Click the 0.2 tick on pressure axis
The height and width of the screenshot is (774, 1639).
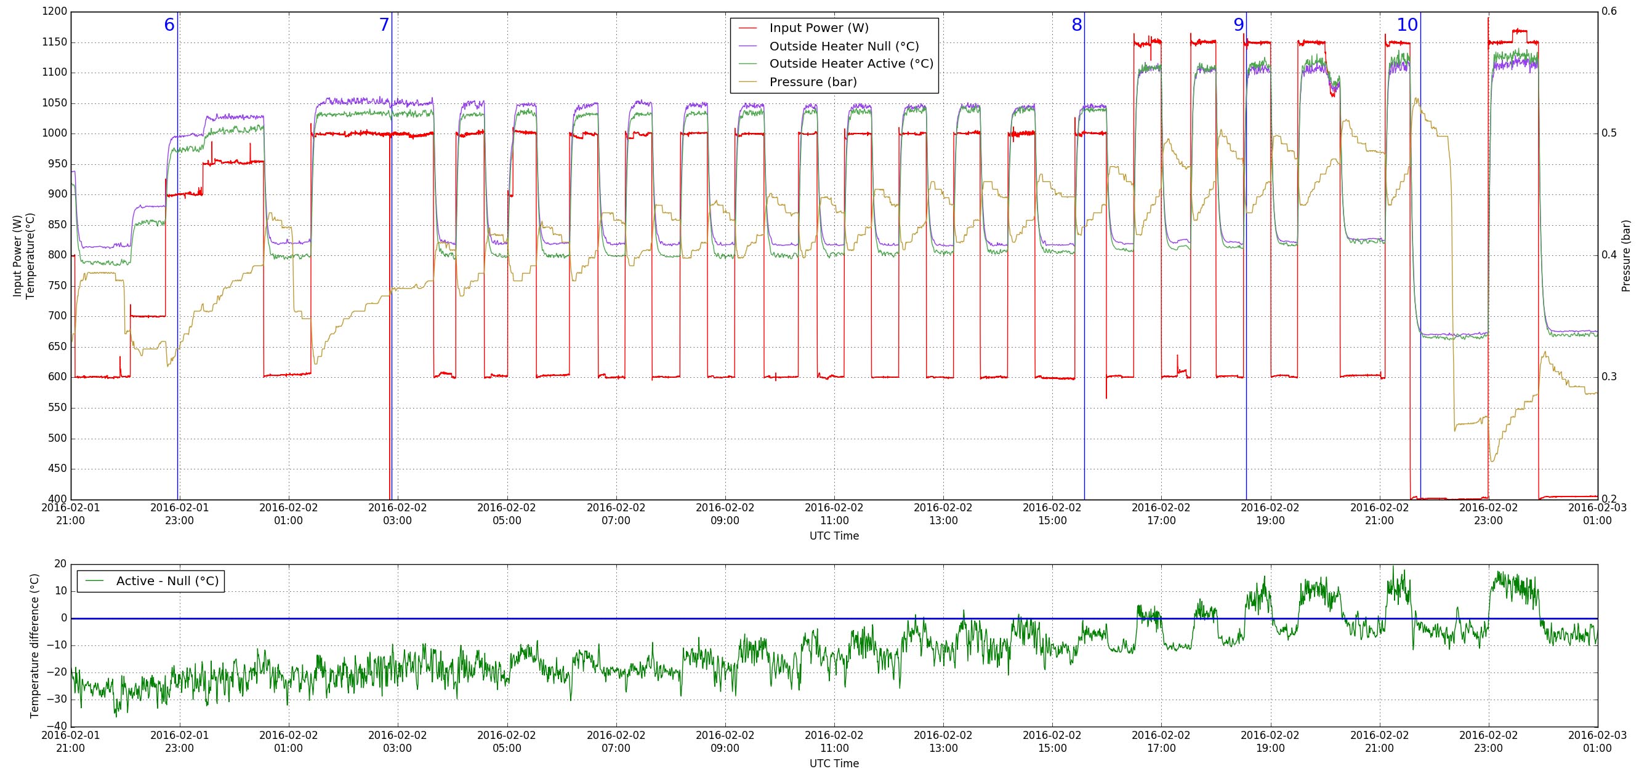(1610, 499)
